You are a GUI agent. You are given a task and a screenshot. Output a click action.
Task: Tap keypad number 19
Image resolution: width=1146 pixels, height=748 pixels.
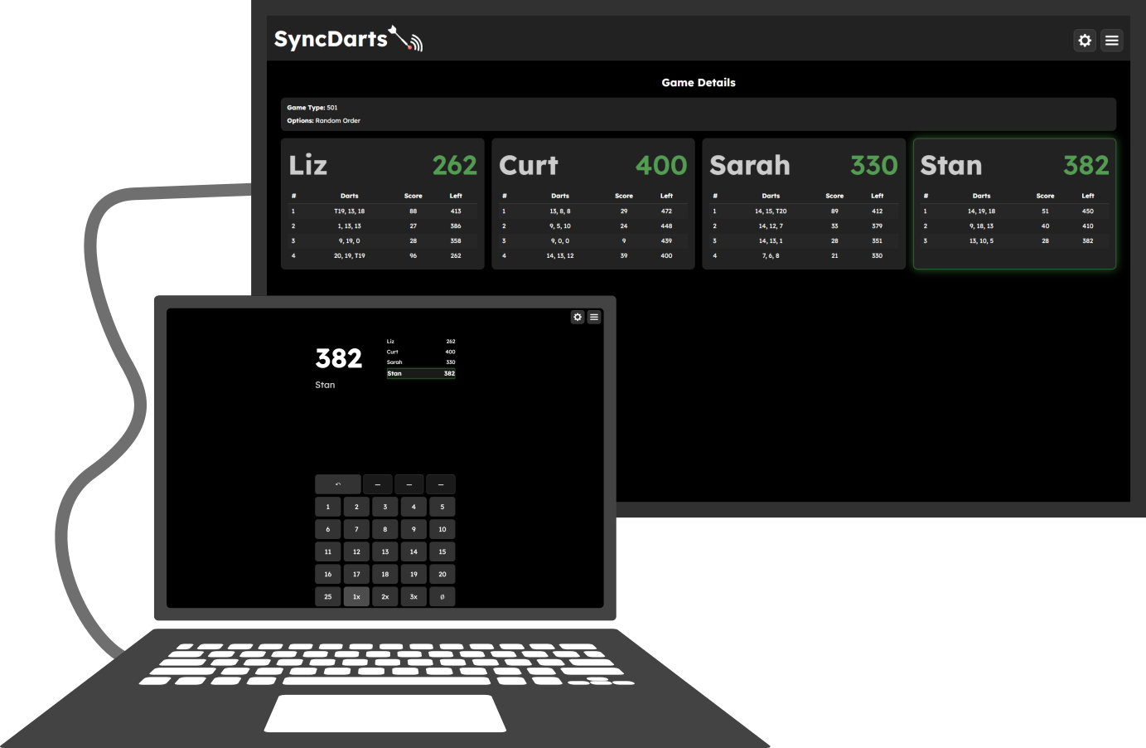coord(413,574)
